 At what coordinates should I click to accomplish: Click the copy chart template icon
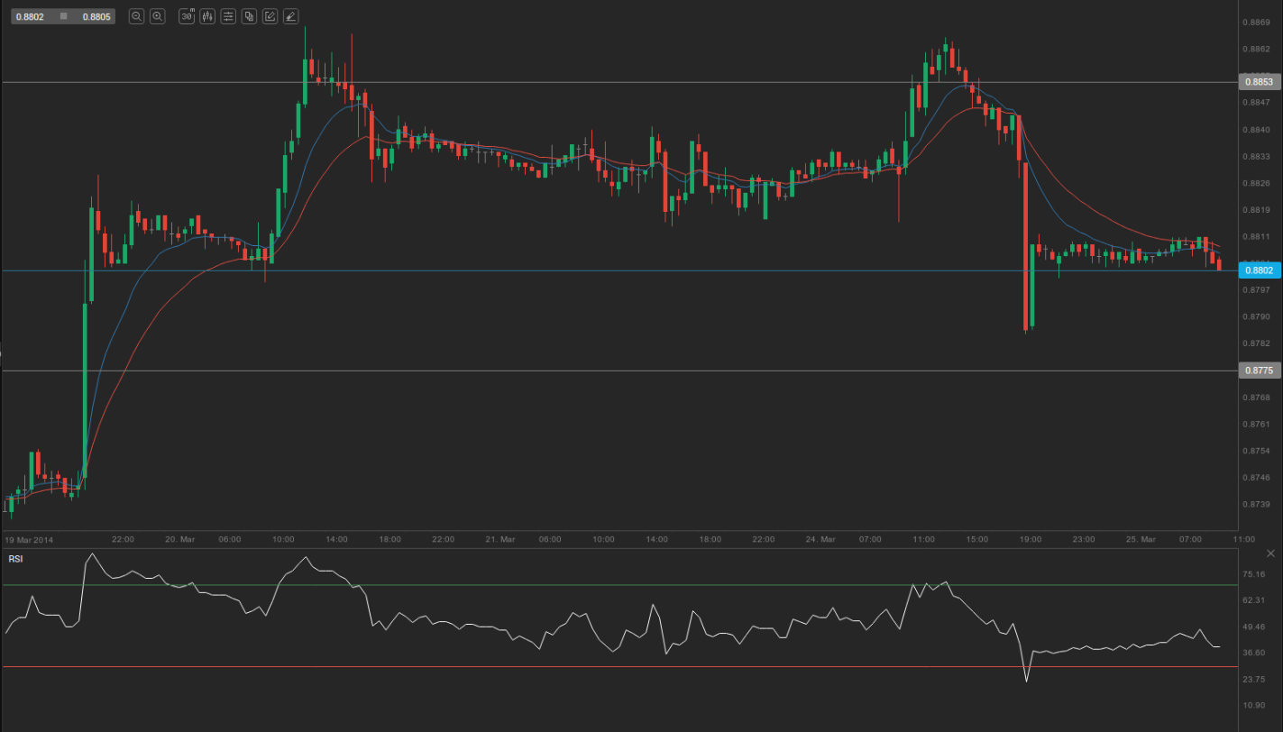[249, 16]
